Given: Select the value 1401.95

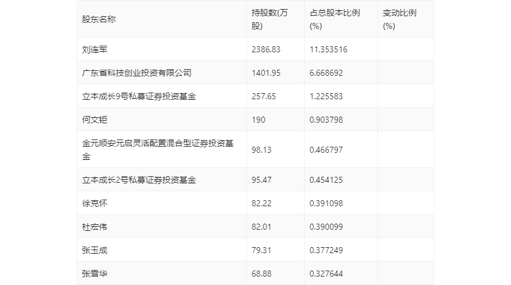Looking at the screenshot, I should pyautogui.click(x=266, y=73).
